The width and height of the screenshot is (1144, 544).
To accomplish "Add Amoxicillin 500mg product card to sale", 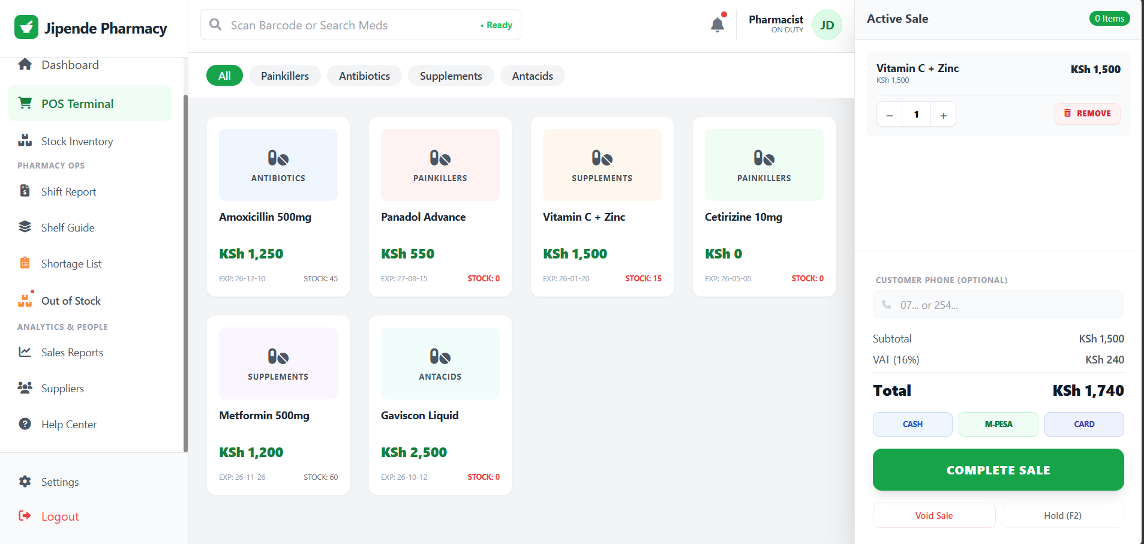I will click(278, 206).
